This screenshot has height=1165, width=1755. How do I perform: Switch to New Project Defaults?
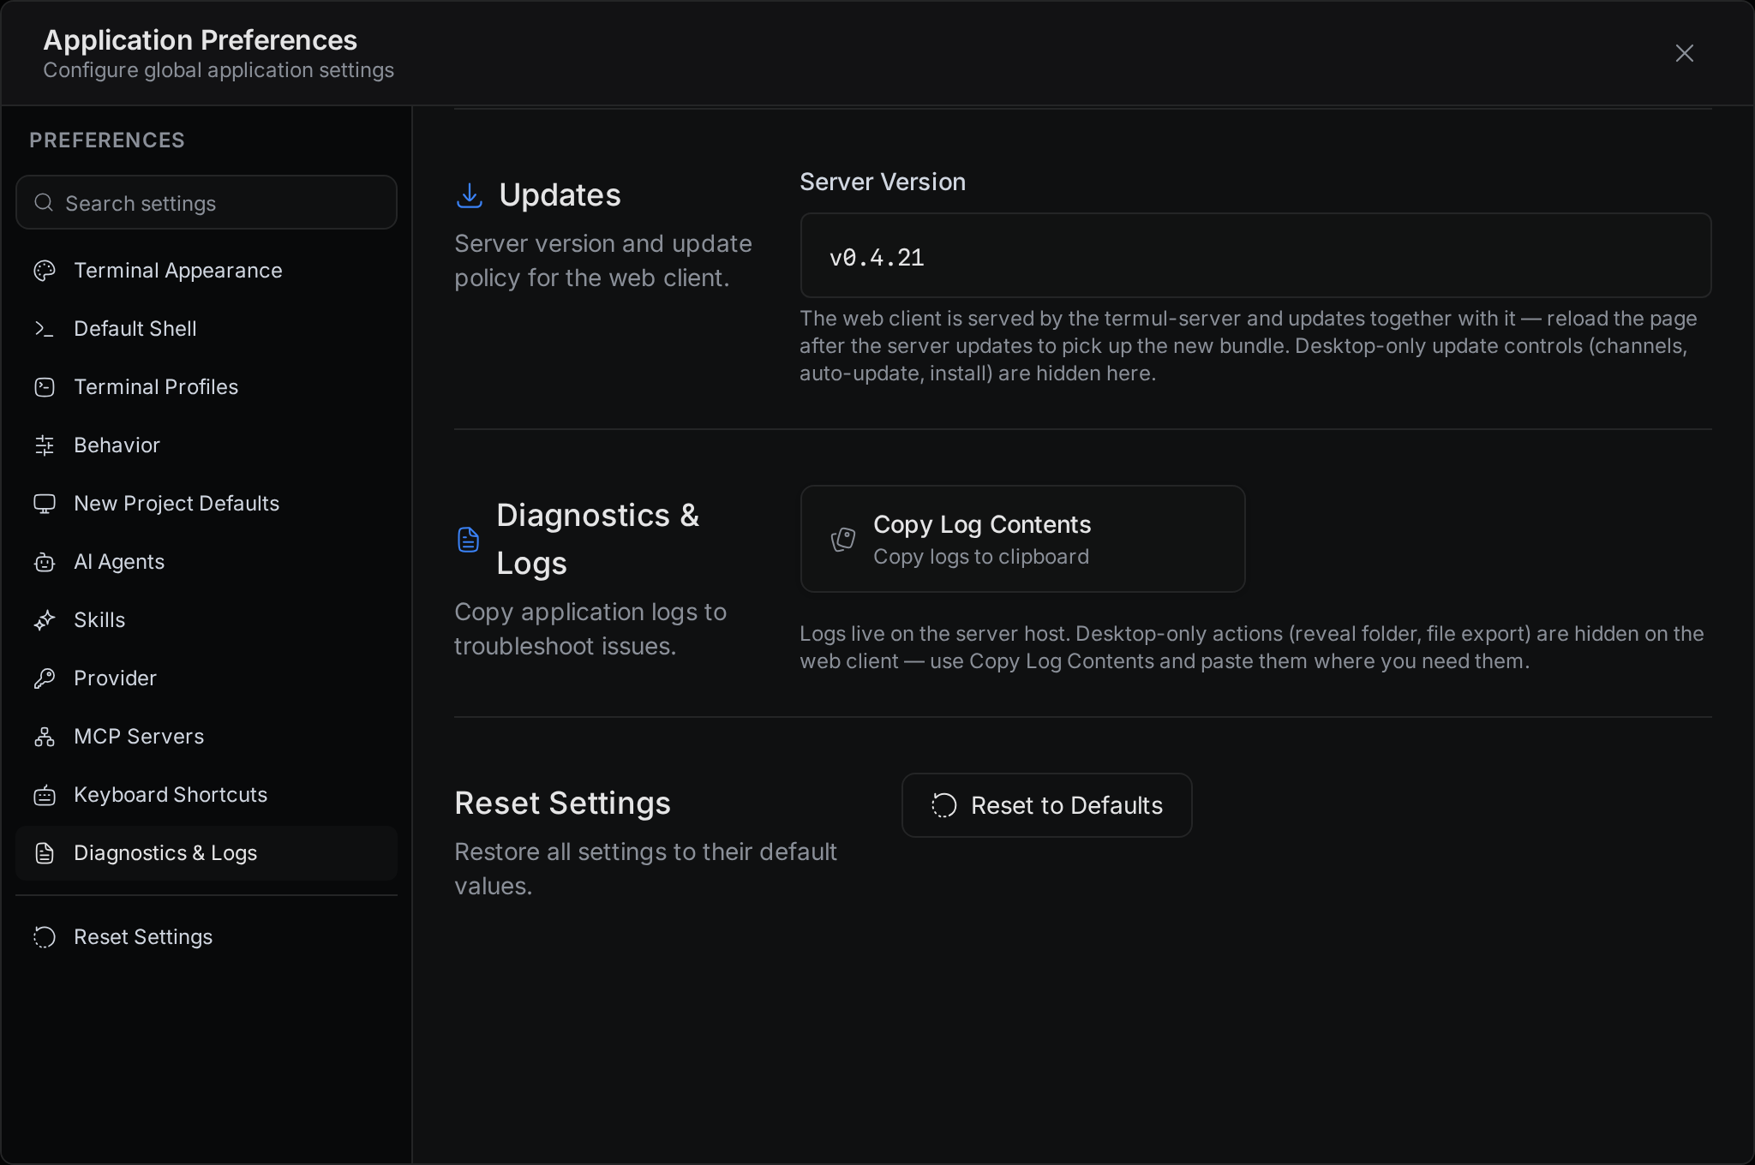(x=207, y=504)
